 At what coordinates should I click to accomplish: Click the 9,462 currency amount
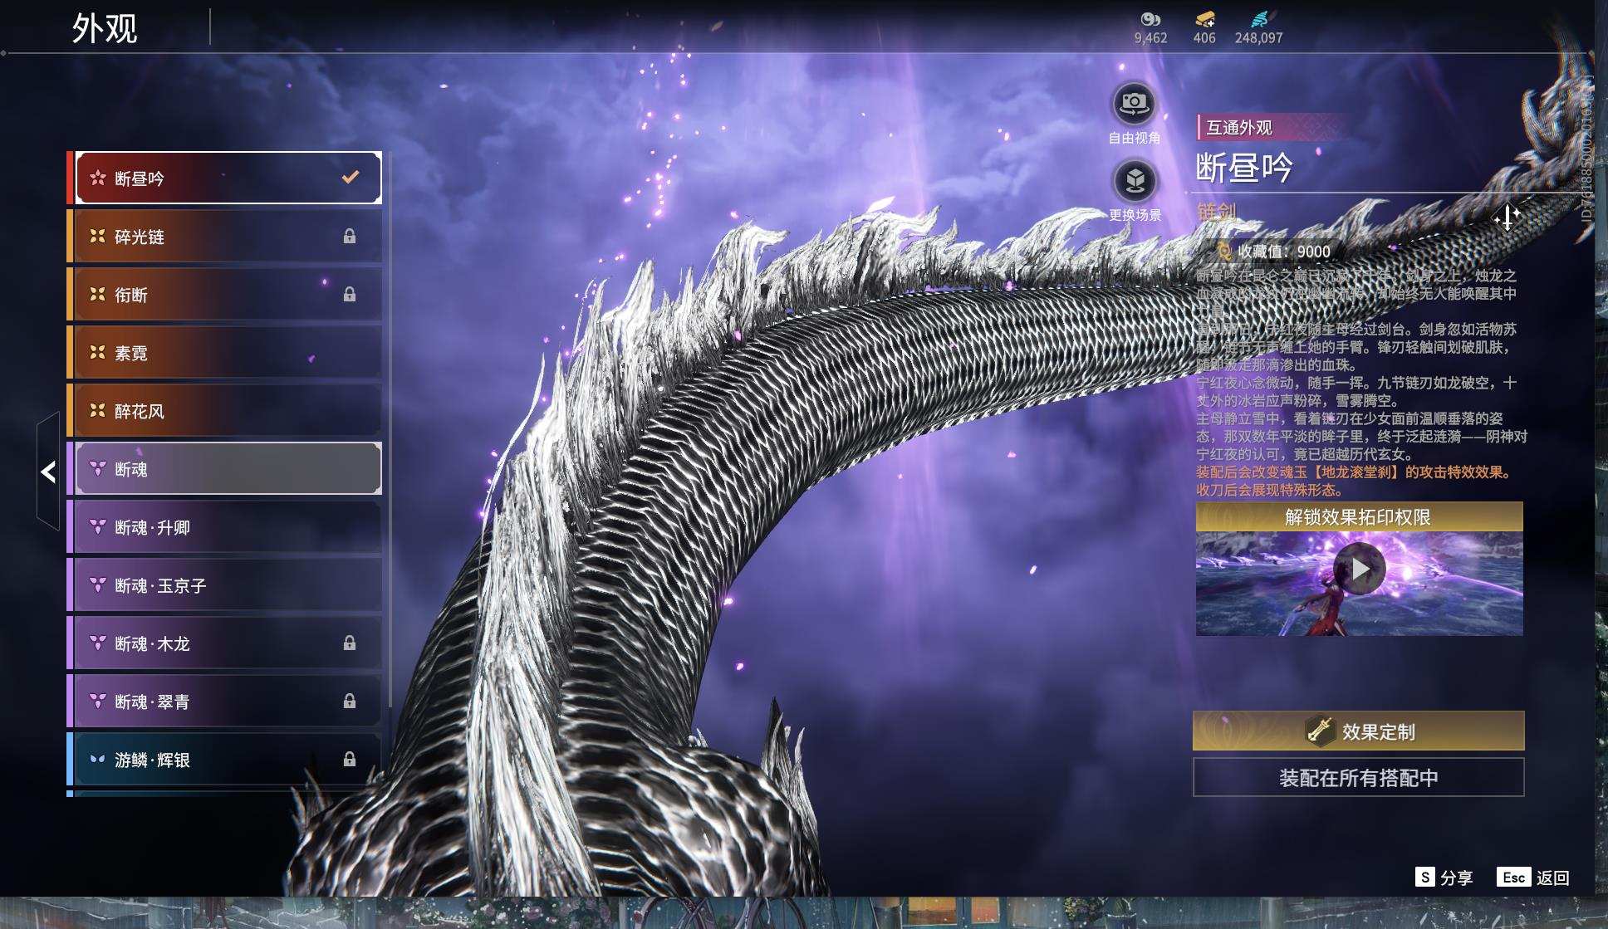click(1150, 38)
